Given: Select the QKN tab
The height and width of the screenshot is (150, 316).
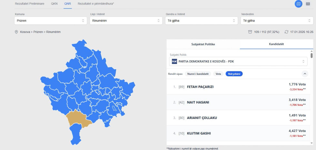Looking at the screenshot, I should pyautogui.click(x=54, y=4).
